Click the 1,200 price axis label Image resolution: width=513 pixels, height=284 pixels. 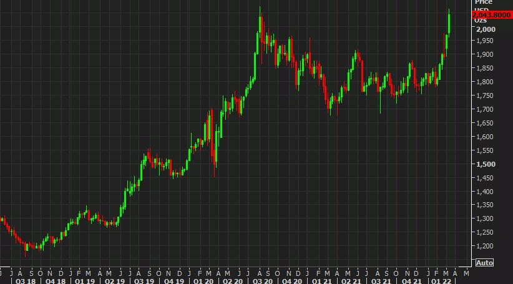pyautogui.click(x=485, y=246)
